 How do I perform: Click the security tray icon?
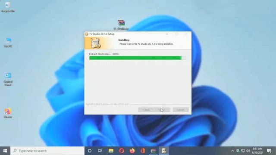(238, 151)
